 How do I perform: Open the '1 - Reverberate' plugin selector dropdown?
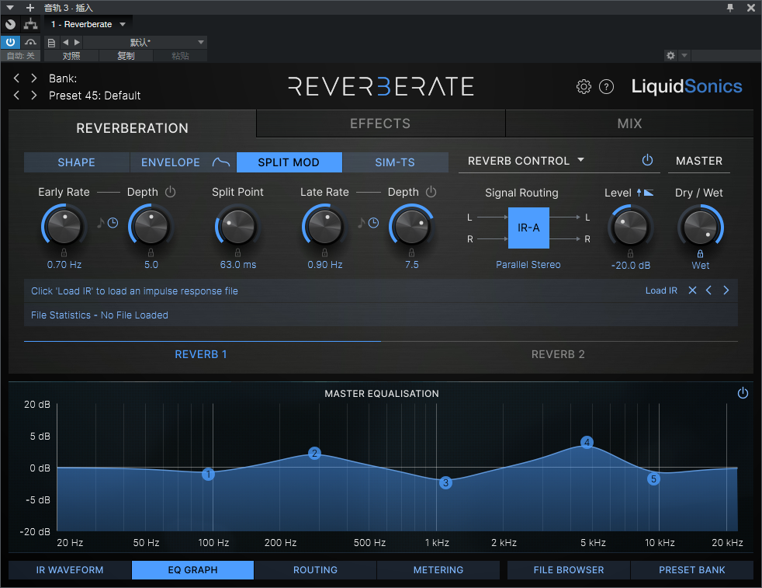tap(88, 24)
